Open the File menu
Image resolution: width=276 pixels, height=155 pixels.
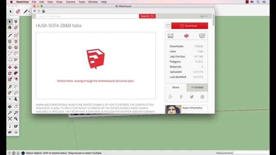(x=34, y=2)
